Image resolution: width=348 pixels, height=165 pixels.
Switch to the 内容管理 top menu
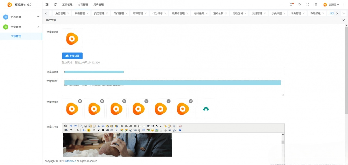(83, 4)
